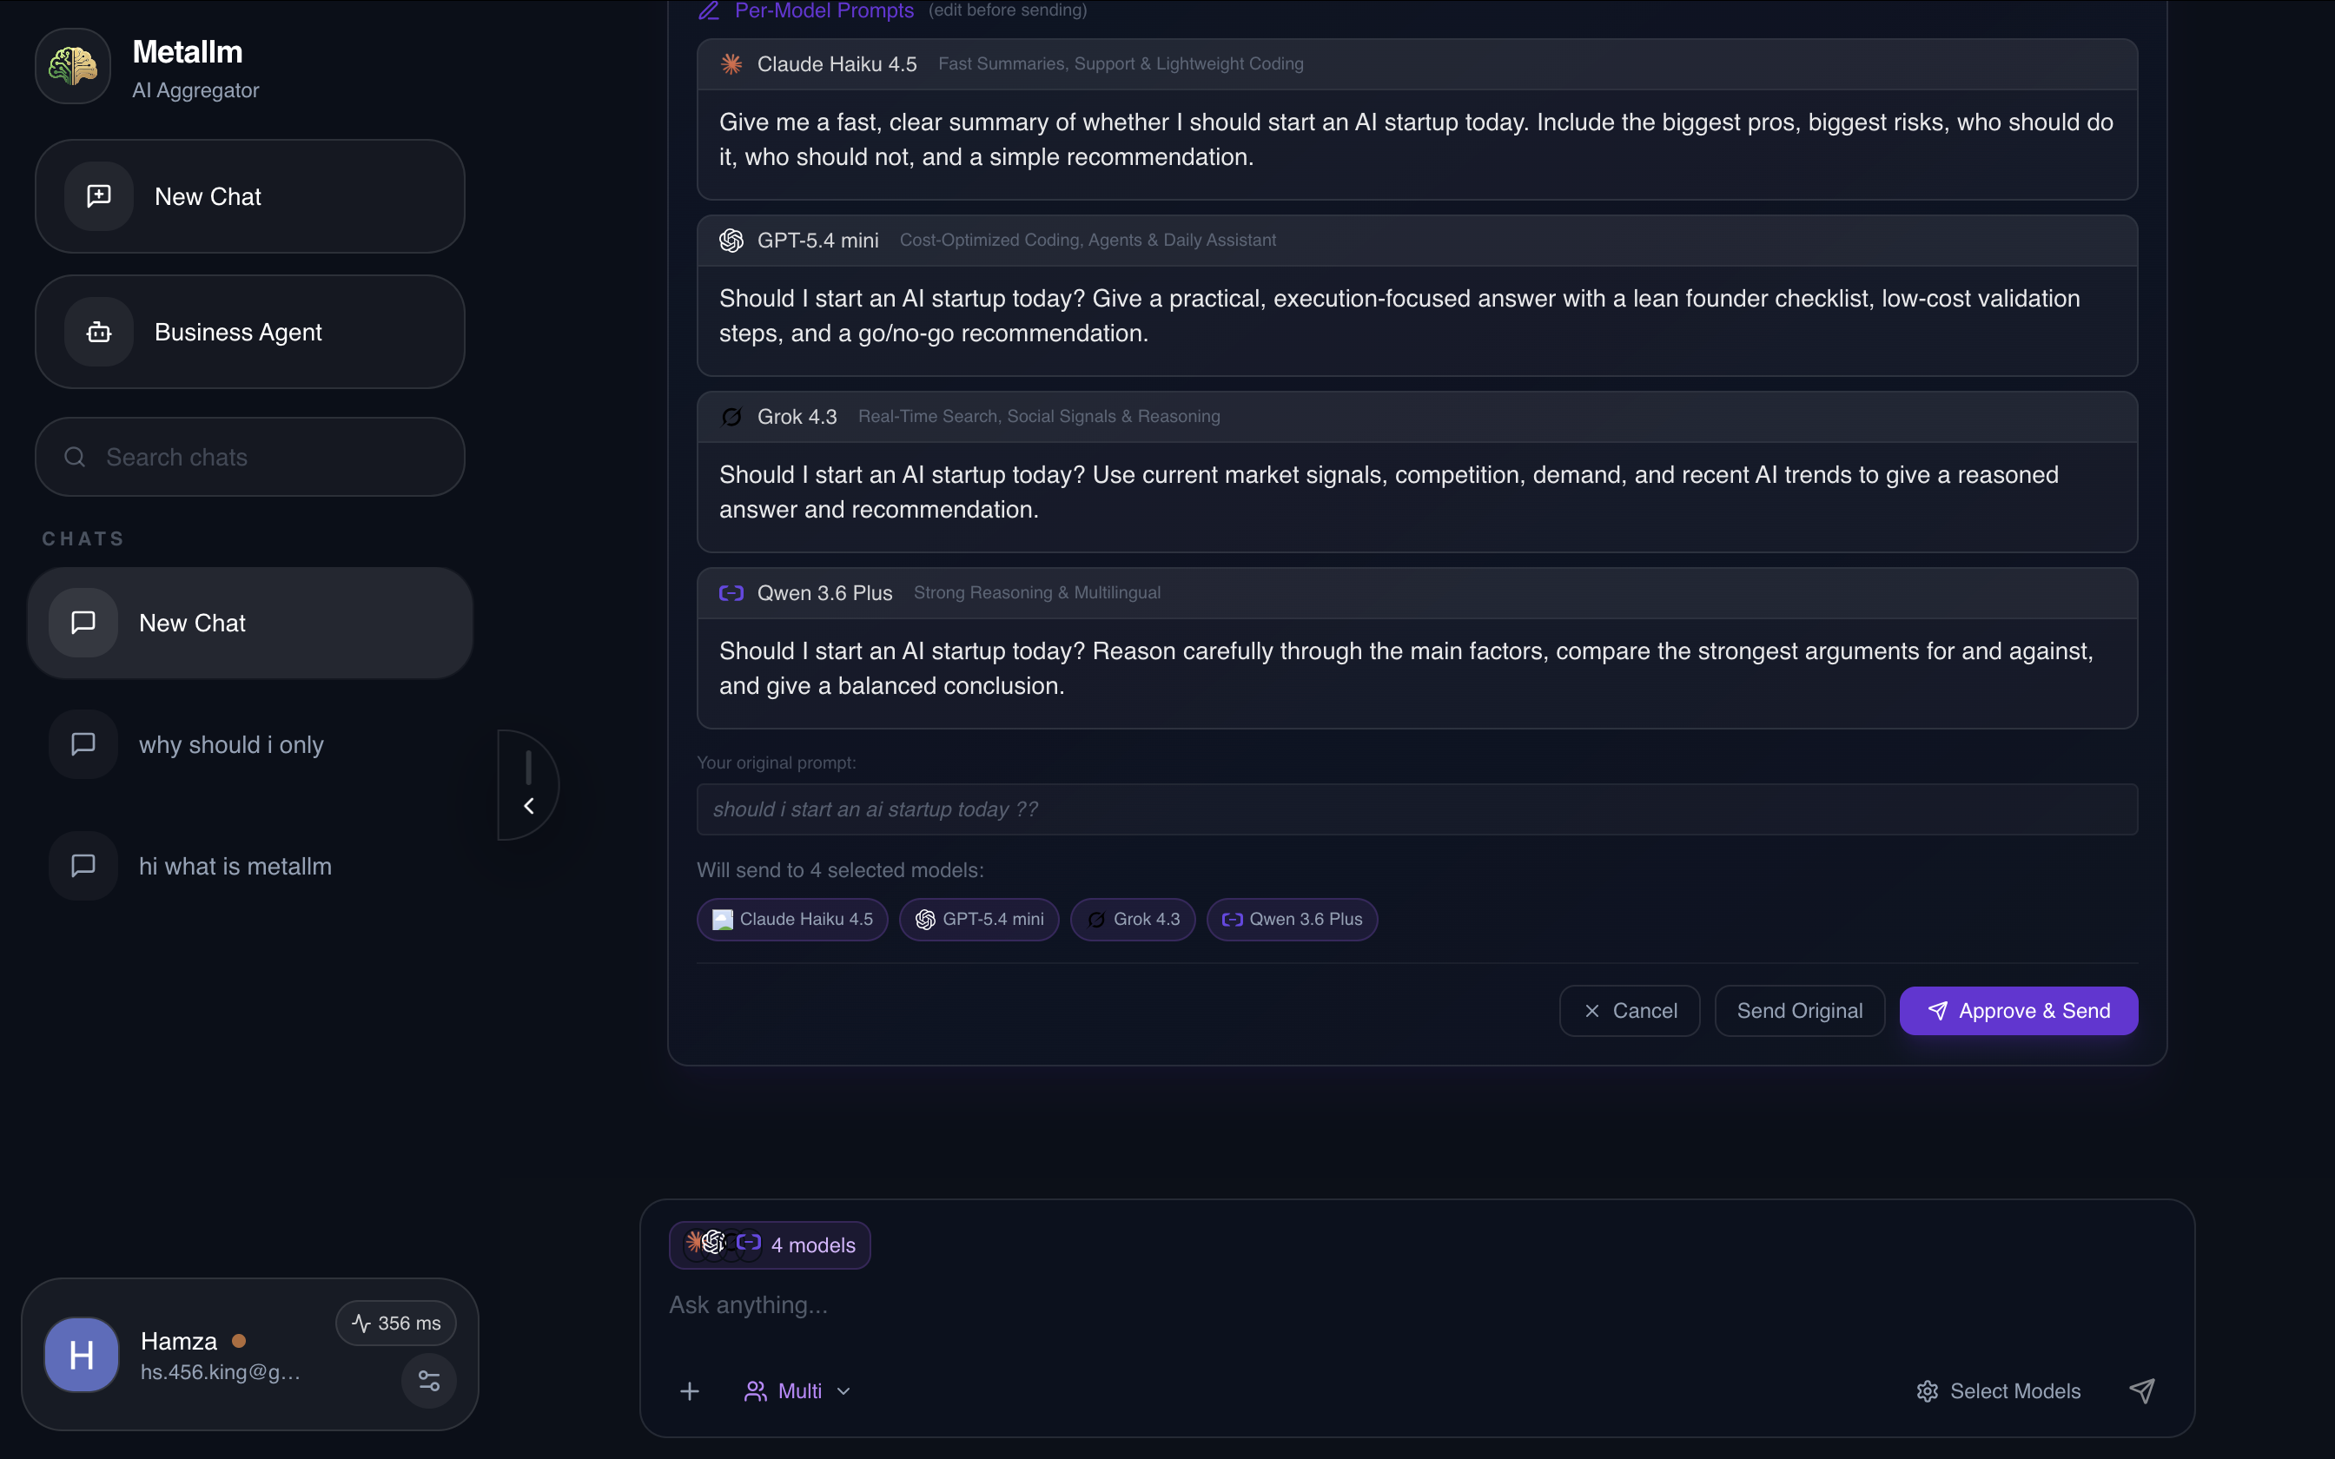Click the Metallm brain logo
This screenshot has height=1459, width=2335.
(x=73, y=66)
